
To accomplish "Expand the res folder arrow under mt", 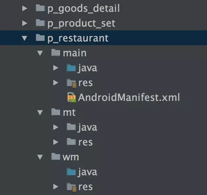I will pyautogui.click(x=55, y=142).
